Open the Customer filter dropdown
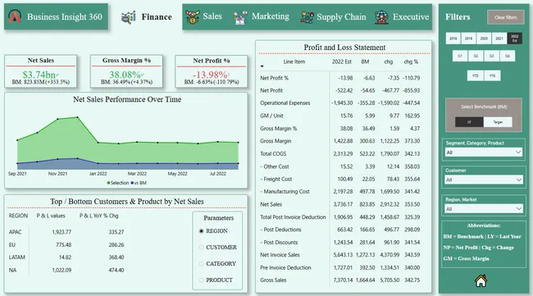The image size is (533, 296). (x=483, y=180)
